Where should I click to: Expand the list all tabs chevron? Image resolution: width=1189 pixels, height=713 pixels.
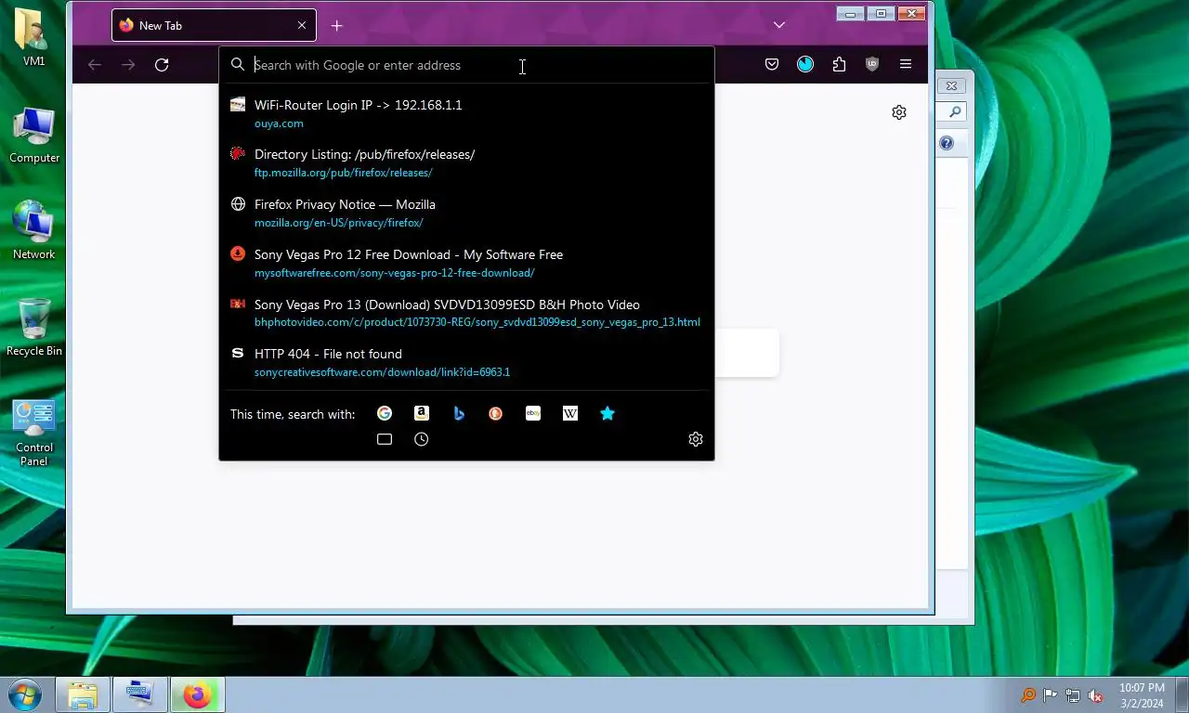click(779, 25)
